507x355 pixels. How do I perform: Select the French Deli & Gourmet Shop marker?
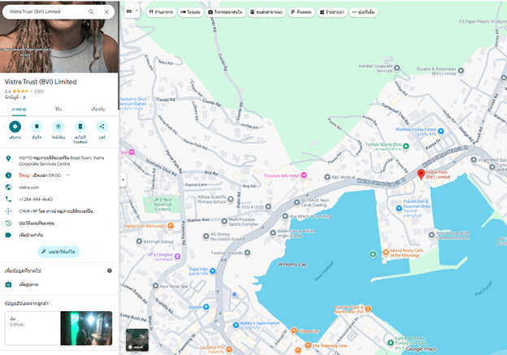click(399, 209)
